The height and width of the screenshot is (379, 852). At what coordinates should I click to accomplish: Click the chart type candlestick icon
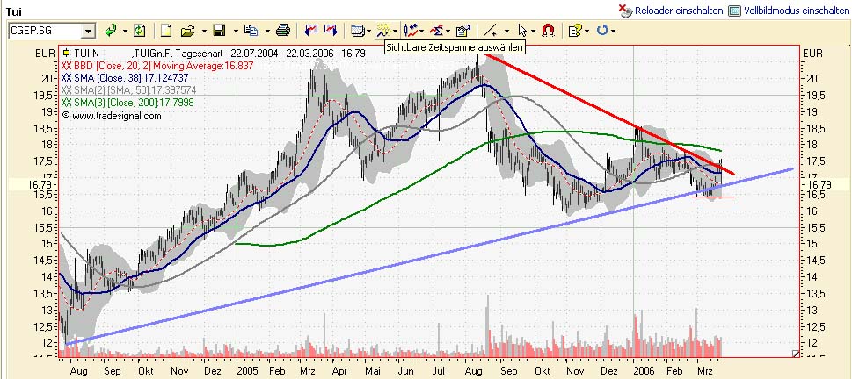[x=411, y=31]
